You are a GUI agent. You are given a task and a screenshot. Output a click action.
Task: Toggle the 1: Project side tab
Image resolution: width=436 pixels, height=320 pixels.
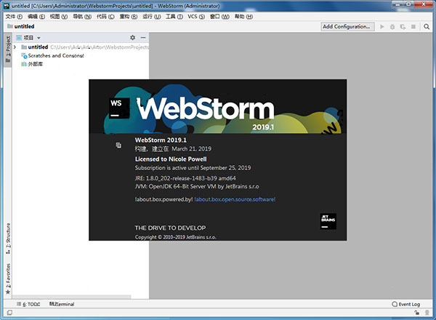[8, 49]
